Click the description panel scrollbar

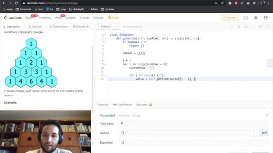[93, 80]
